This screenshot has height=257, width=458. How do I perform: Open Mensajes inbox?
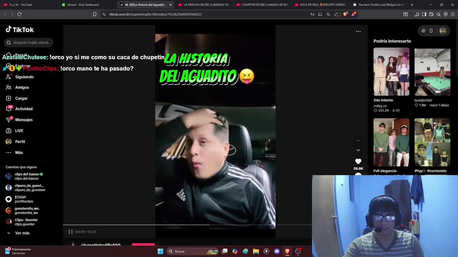point(19,120)
